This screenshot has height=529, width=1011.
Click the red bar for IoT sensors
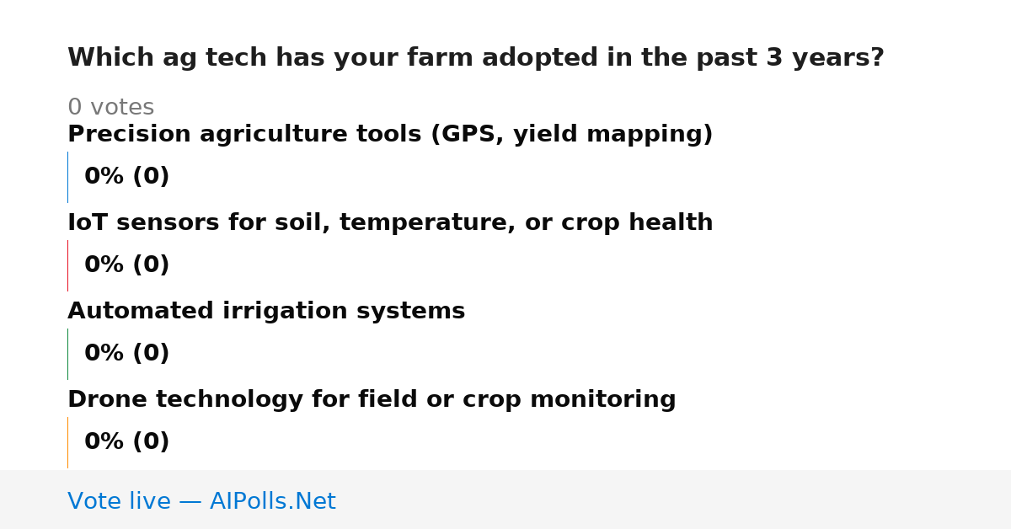point(67,265)
